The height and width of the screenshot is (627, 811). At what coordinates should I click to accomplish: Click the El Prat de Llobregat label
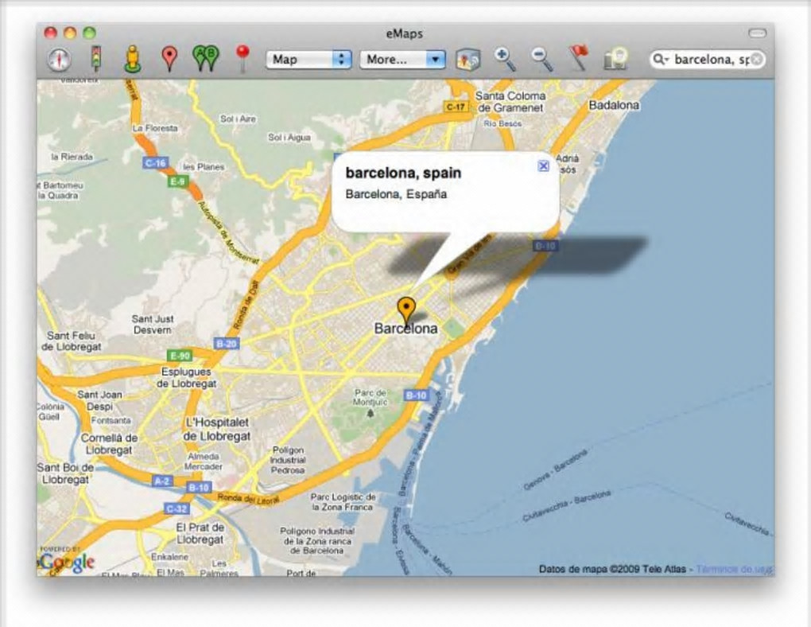pos(200,533)
